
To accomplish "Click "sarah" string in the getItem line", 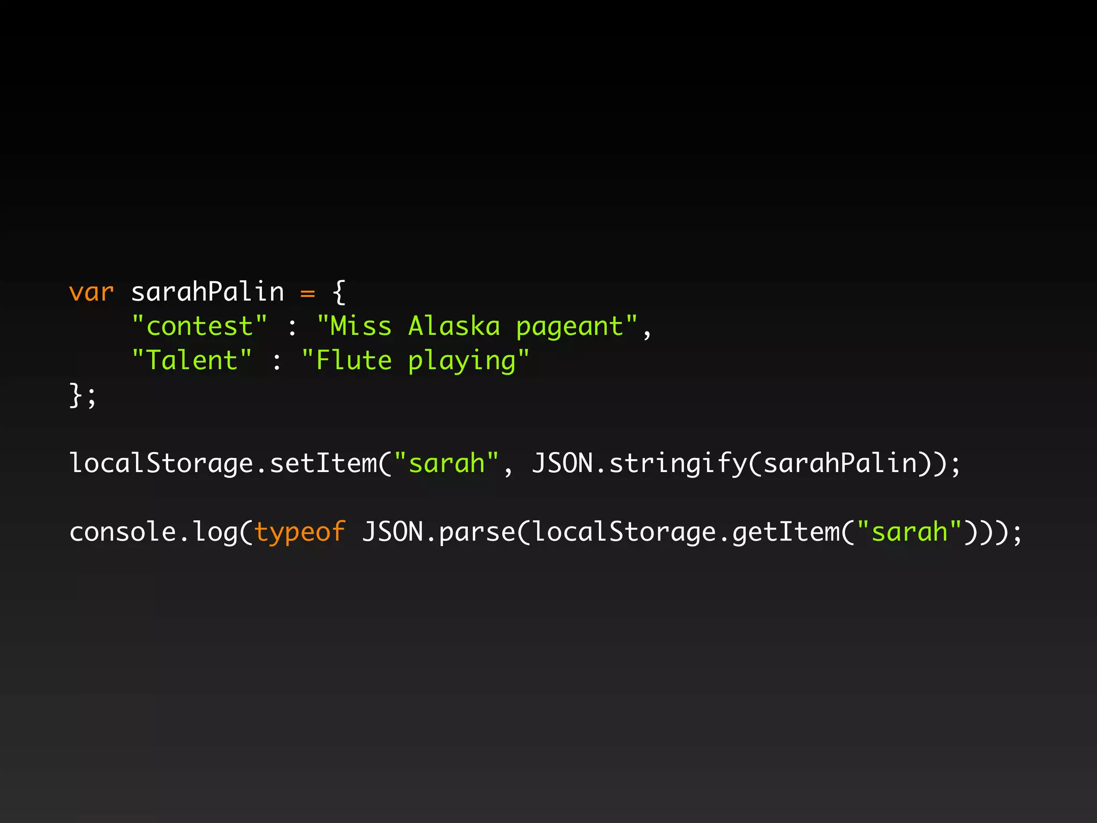I will click(910, 532).
